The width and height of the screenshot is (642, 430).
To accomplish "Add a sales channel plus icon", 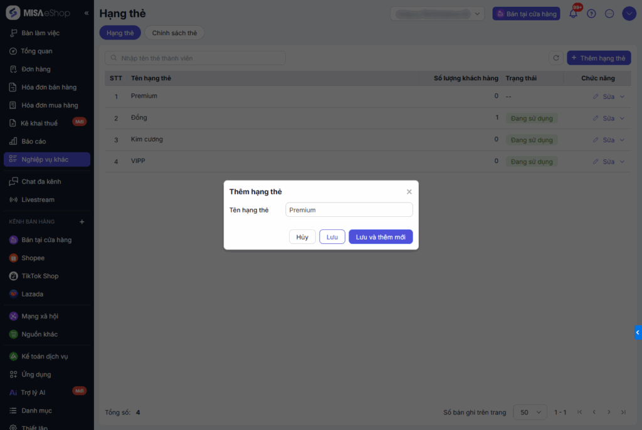I will pos(82,221).
